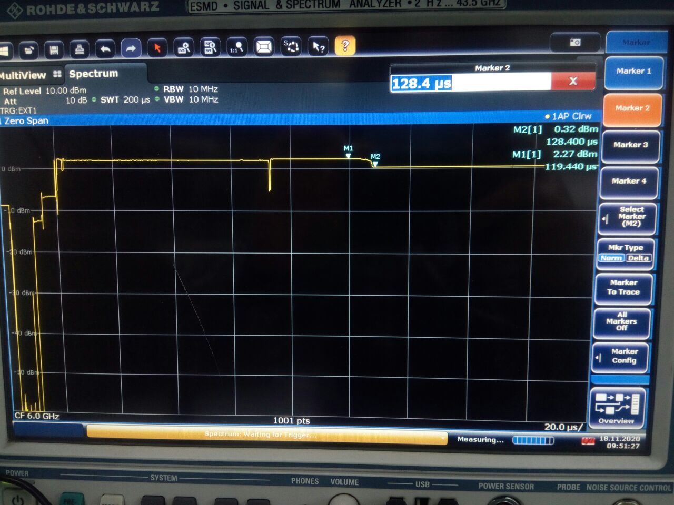Close the Marker 2 entry box
Viewport: 674px width, 505px height.
573,81
